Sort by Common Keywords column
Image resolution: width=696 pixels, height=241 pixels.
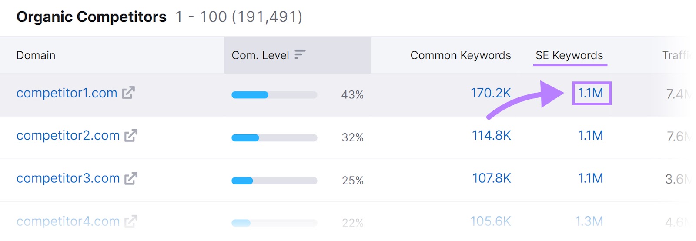pos(460,55)
